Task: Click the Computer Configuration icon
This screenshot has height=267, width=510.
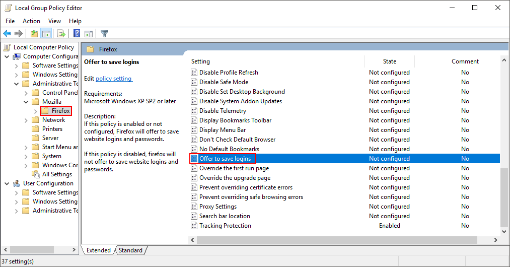Action: coord(17,56)
